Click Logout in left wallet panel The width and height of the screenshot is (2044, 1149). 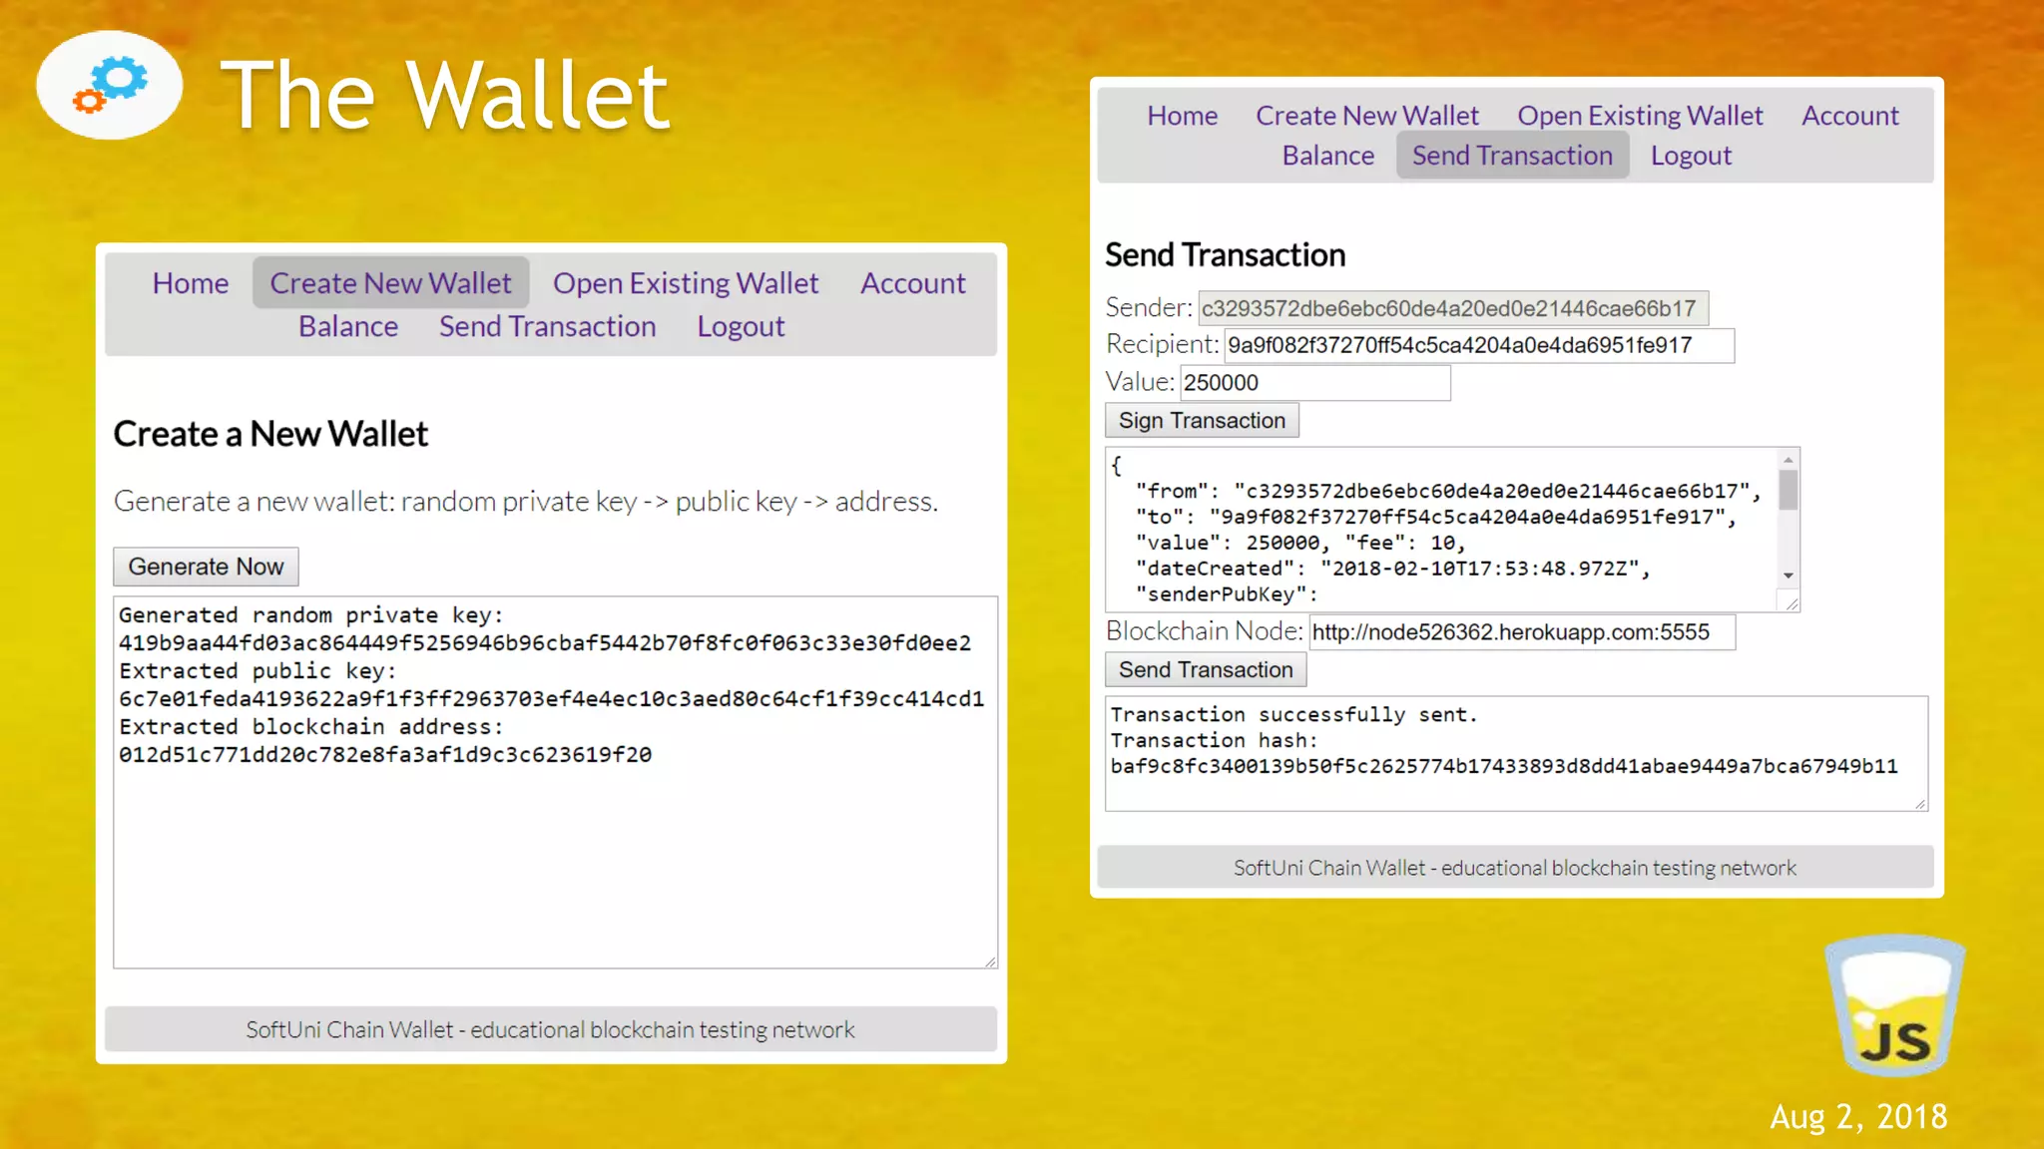(x=741, y=326)
